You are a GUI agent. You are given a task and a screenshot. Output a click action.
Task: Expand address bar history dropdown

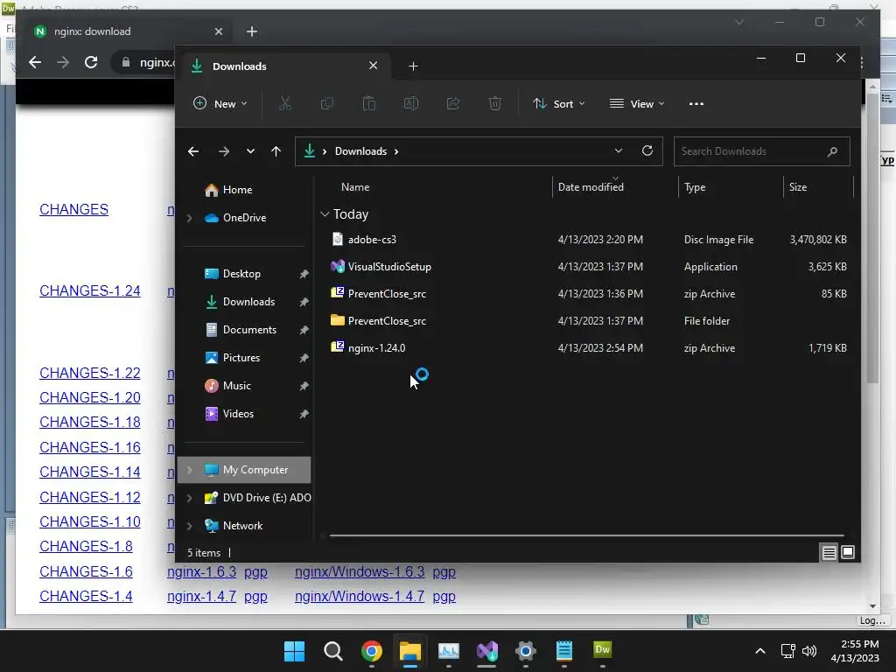click(619, 150)
